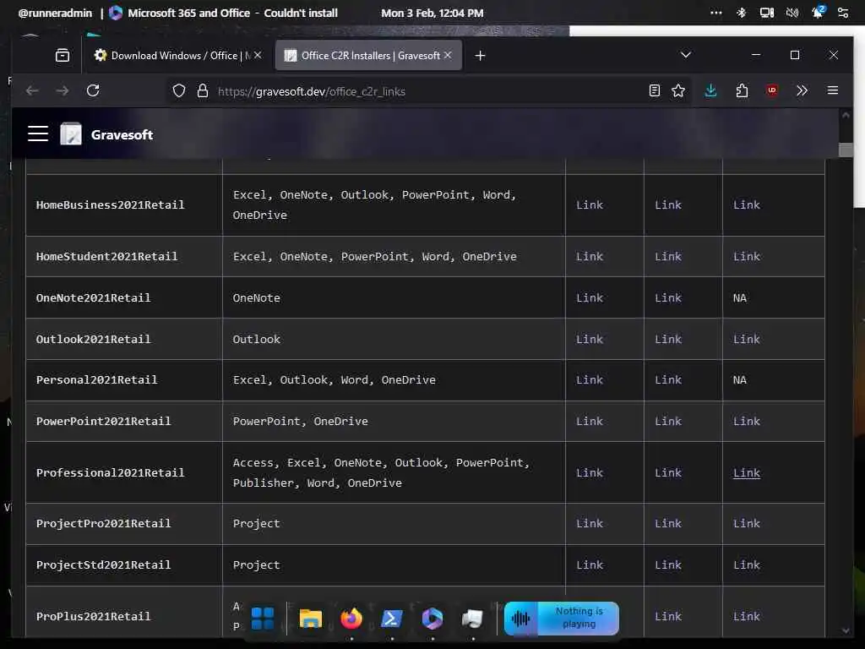
Task: Open notifications bell with badge
Action: point(818,12)
